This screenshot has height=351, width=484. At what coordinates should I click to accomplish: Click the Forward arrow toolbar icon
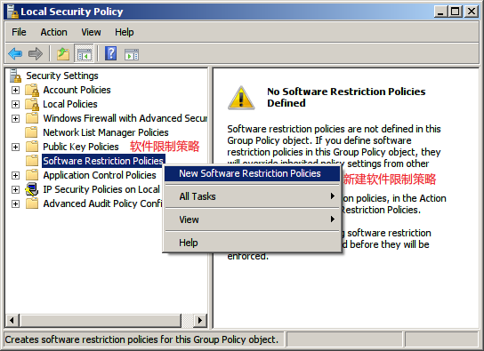click(x=36, y=54)
